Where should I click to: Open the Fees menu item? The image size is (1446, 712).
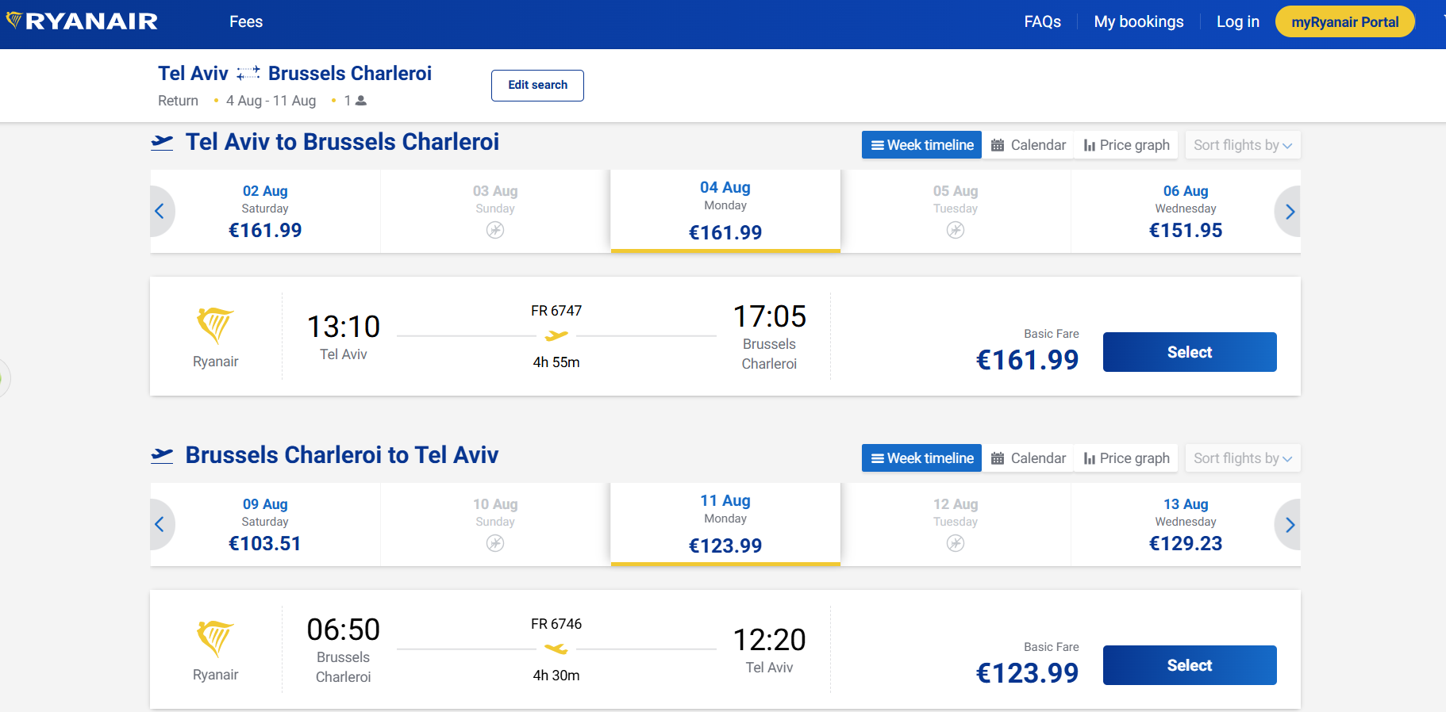[x=246, y=22]
